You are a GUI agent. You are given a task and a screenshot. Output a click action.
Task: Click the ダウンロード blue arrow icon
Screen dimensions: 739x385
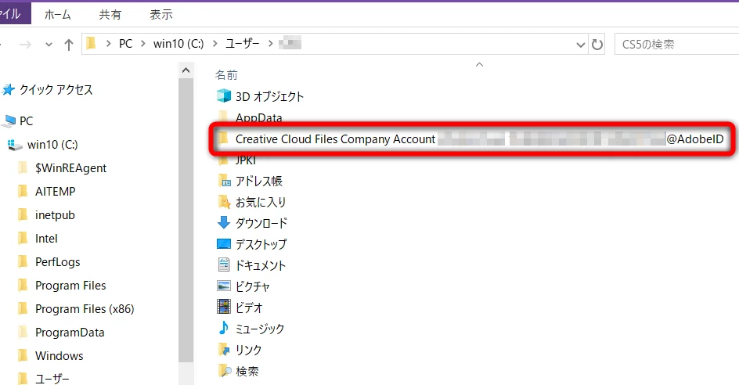pos(224,222)
